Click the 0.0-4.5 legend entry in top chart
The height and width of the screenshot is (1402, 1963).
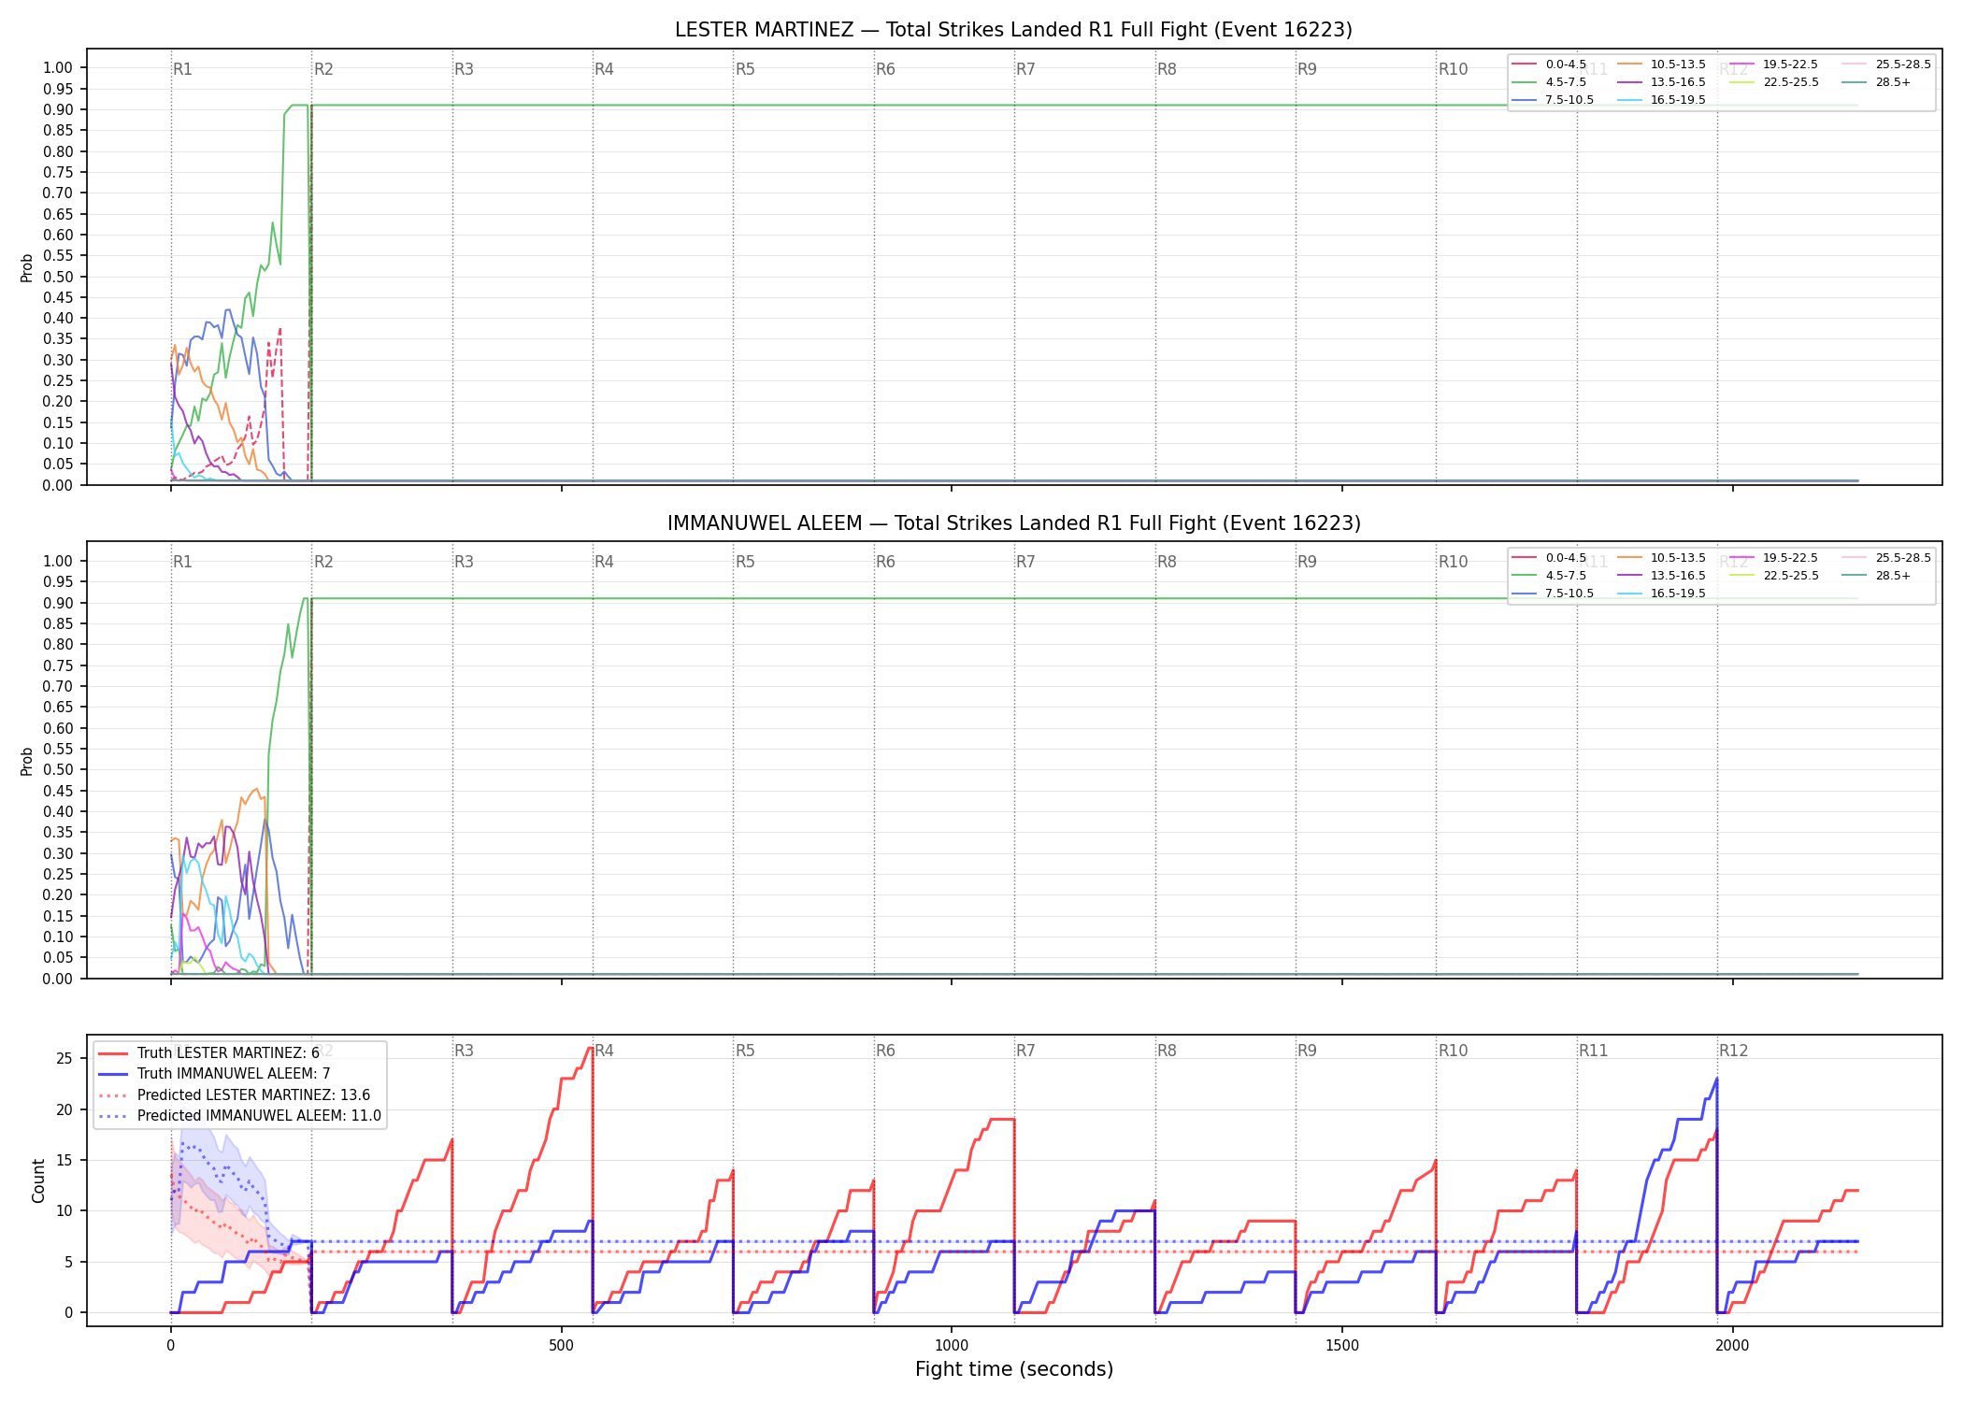coord(1549,64)
